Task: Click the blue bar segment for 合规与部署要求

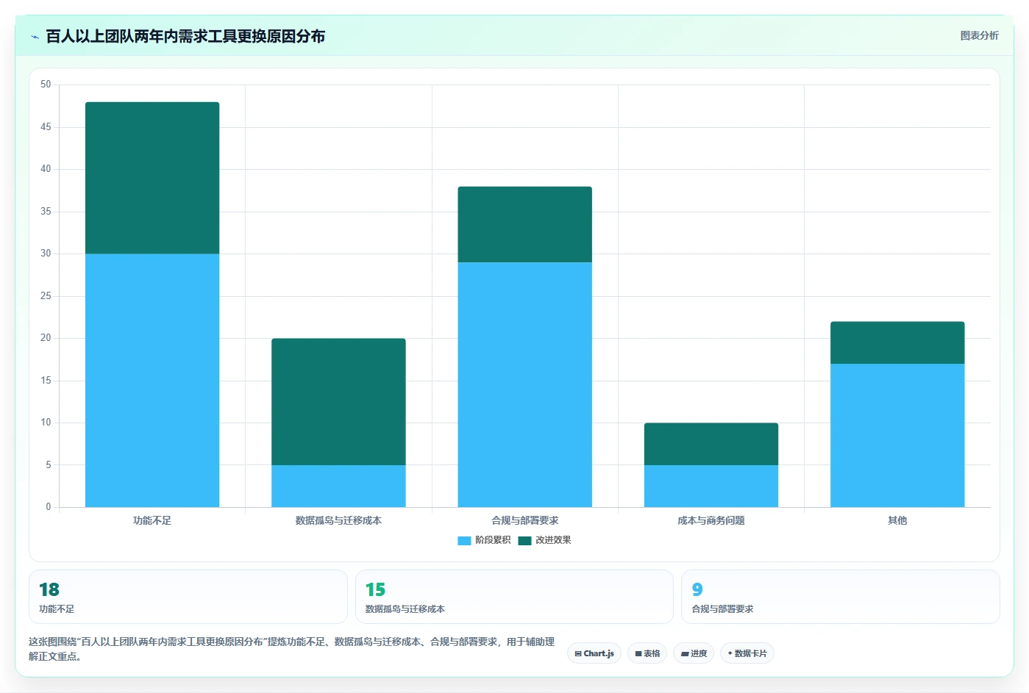Action: [x=524, y=384]
